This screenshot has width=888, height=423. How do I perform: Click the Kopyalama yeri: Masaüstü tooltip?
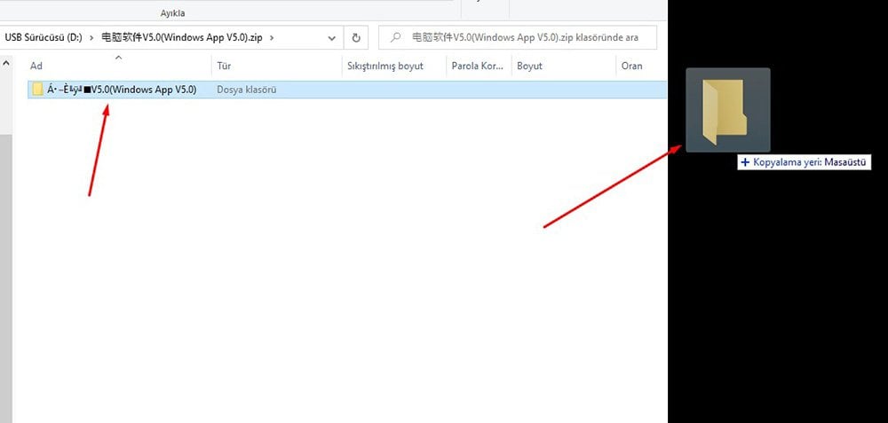[x=804, y=163]
